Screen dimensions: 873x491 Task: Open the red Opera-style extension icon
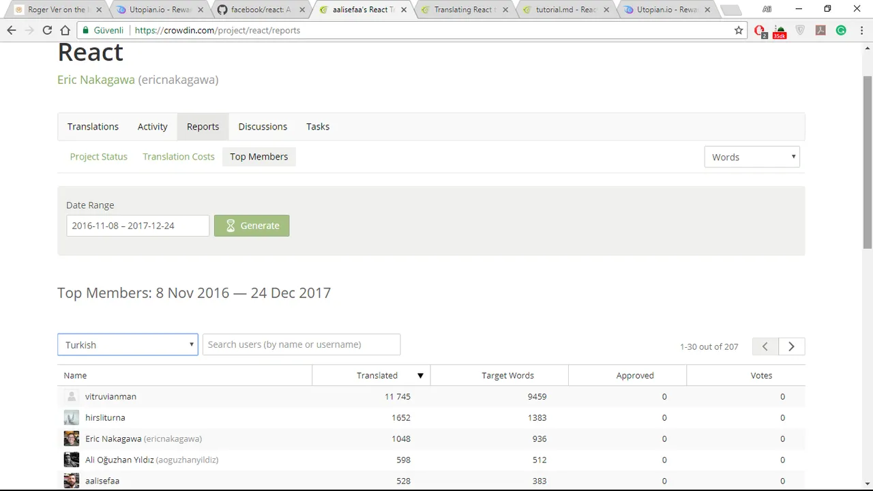pyautogui.click(x=760, y=31)
